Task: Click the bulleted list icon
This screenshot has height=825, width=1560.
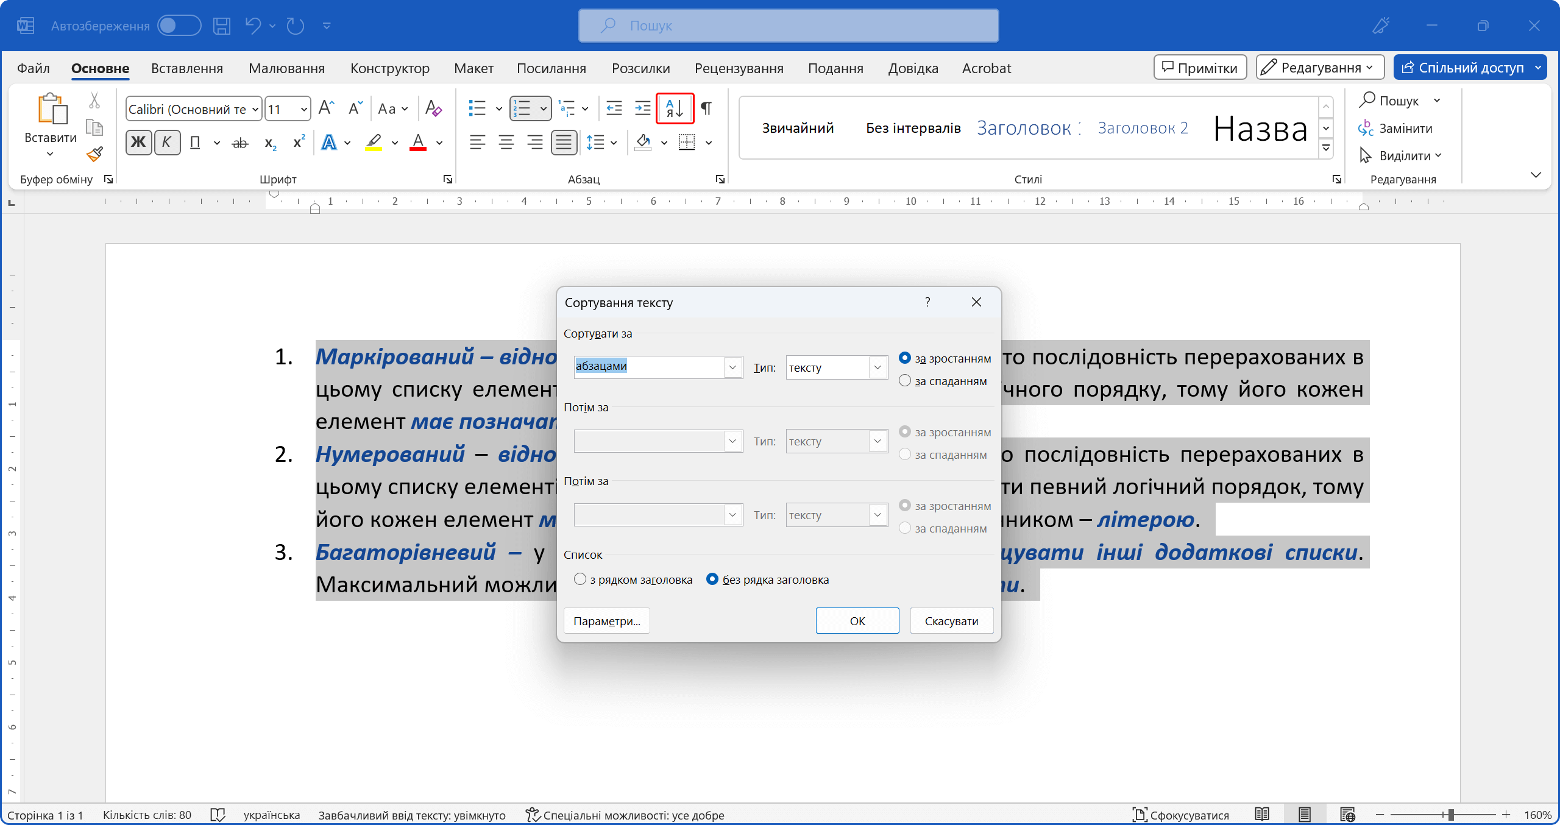Action: pos(477,108)
